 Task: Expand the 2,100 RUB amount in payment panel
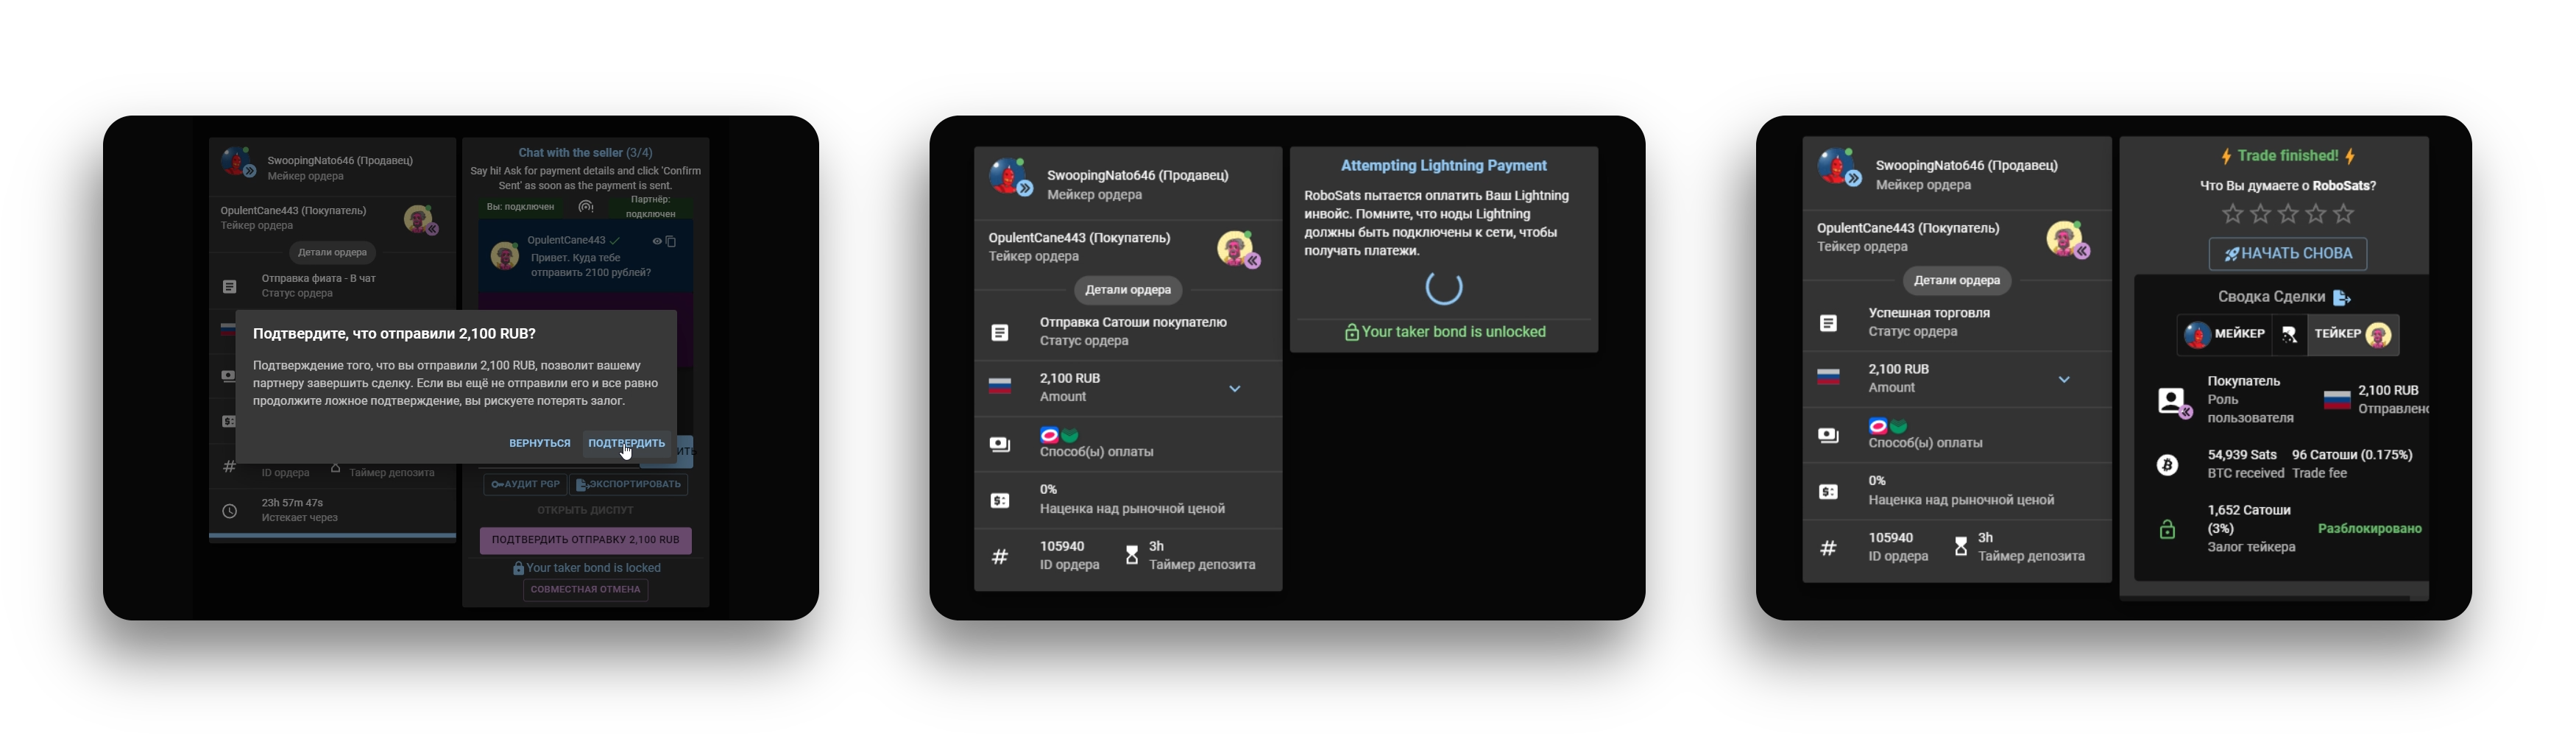[x=1234, y=389]
